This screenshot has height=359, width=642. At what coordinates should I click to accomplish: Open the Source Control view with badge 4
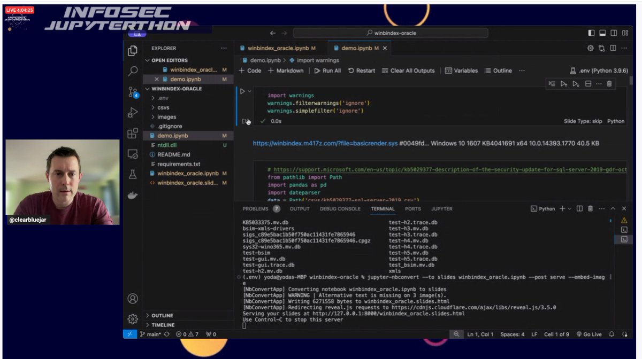[133, 92]
